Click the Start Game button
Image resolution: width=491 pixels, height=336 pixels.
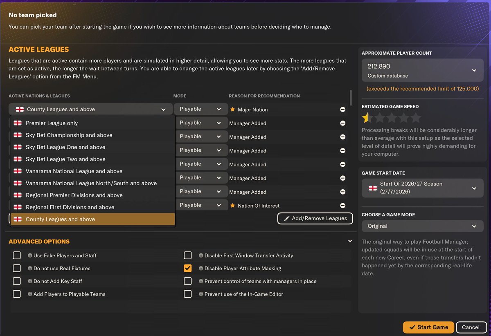click(428, 327)
